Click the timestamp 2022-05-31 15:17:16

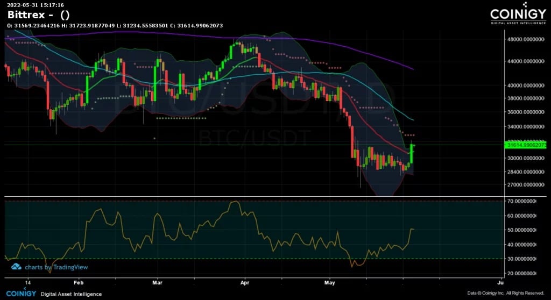coord(36,5)
